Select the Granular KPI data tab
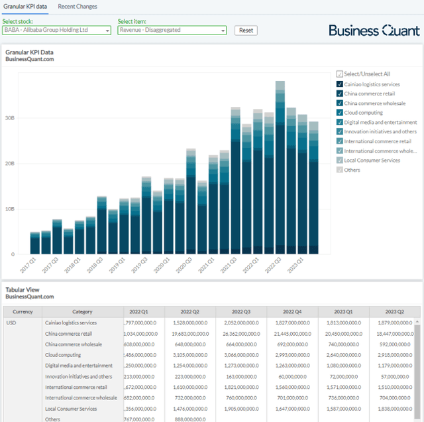The image size is (424, 422). coord(24,7)
